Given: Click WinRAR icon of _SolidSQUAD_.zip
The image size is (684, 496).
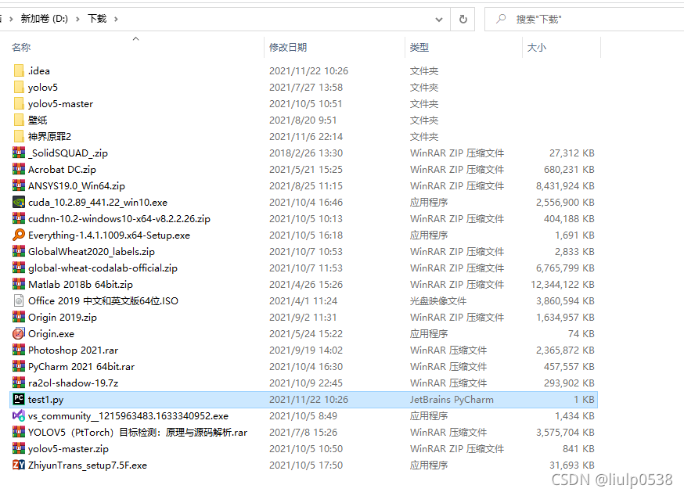Looking at the screenshot, I should click(19, 153).
